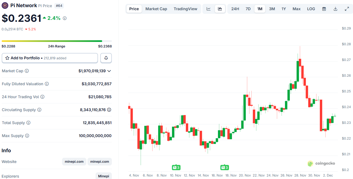Select the candlestick chart icon
The width and height of the screenshot is (353, 179).
pyautogui.click(x=220, y=9)
